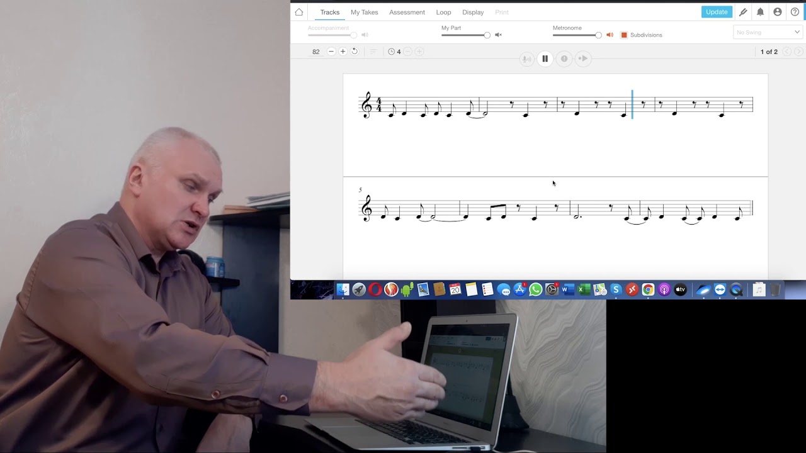Viewport: 806px width, 453px height.
Task: Reset the tempo to its default
Action: (x=355, y=52)
